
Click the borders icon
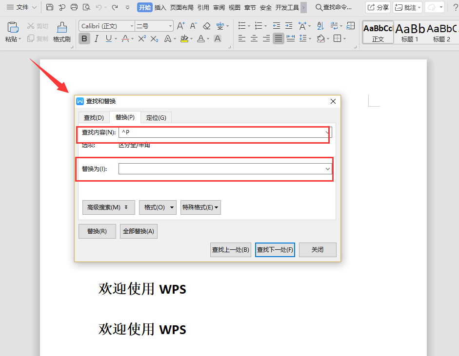[337, 38]
